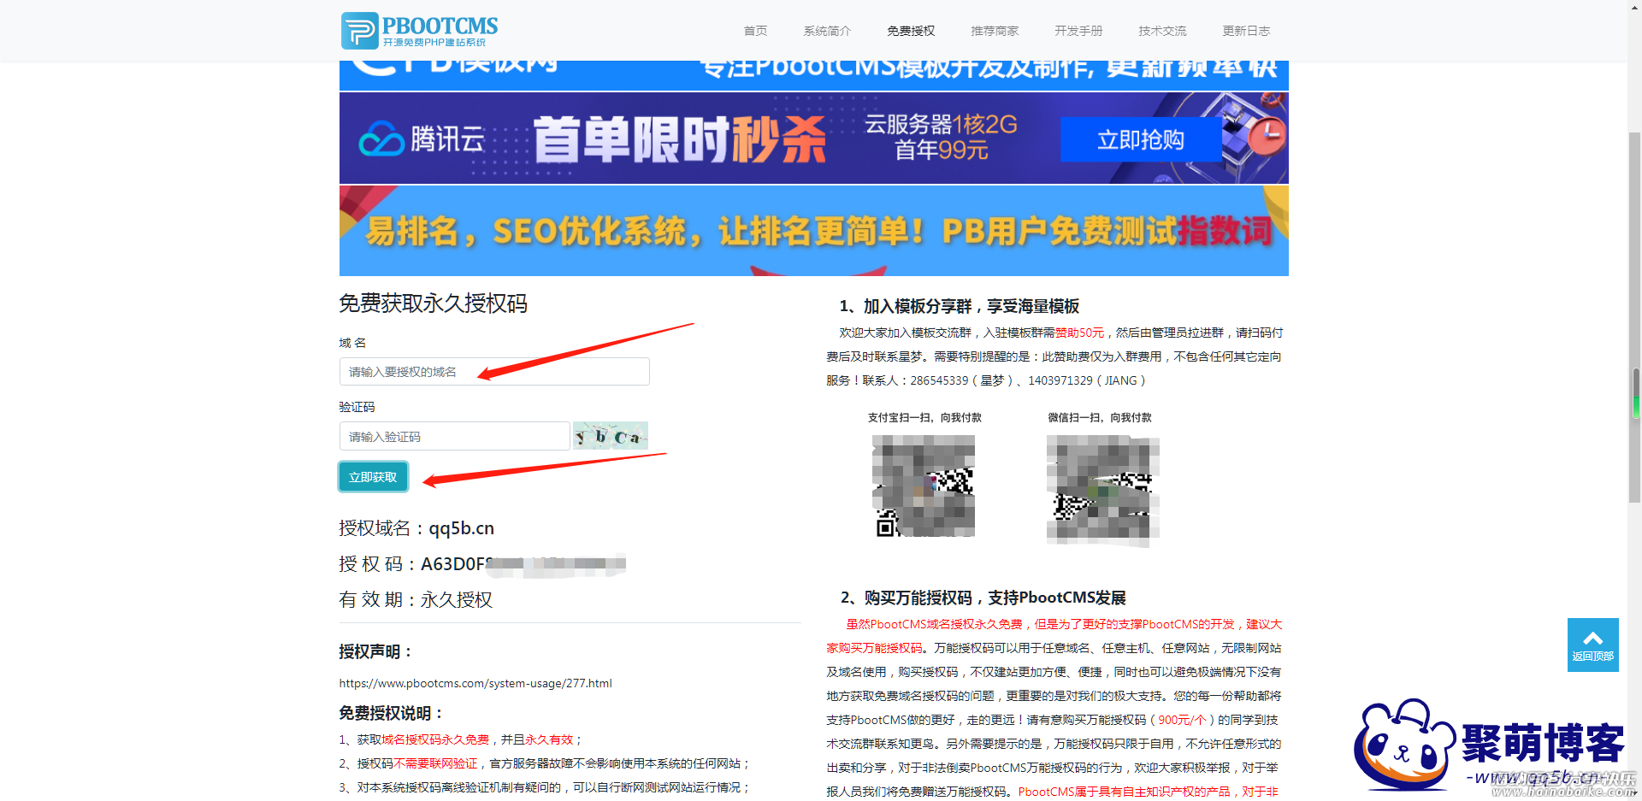Open the 开发手册 navigation item
The image size is (1642, 801).
point(1078,31)
